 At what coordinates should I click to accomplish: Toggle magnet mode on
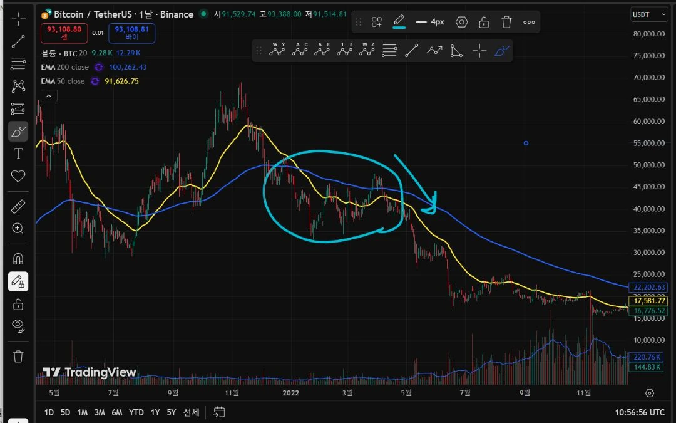click(18, 259)
